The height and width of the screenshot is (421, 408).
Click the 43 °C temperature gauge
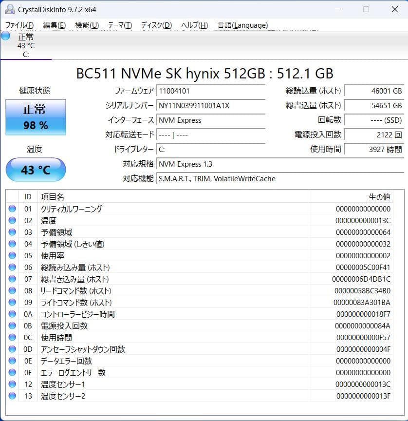click(35, 170)
